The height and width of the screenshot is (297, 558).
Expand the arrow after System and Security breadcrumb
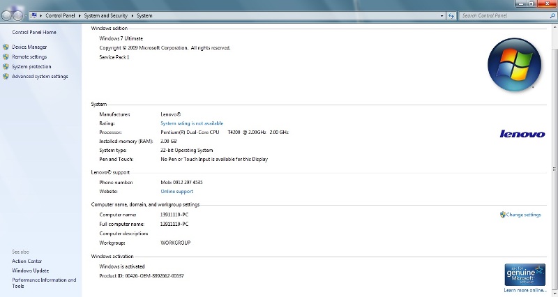pyautogui.click(x=132, y=15)
